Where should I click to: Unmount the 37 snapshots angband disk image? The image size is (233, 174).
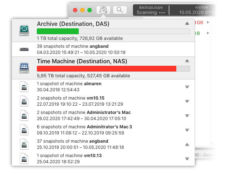[x=187, y=144]
